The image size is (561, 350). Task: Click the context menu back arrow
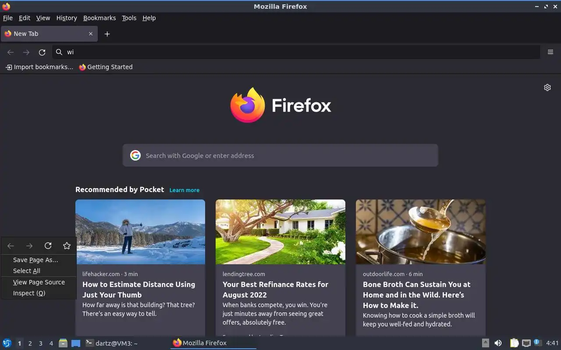(11, 246)
